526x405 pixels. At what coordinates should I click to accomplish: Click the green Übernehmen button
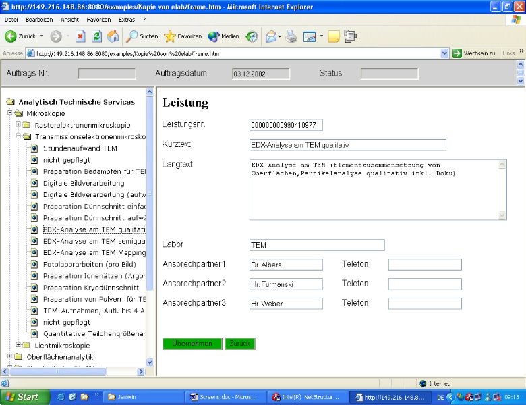[192, 344]
